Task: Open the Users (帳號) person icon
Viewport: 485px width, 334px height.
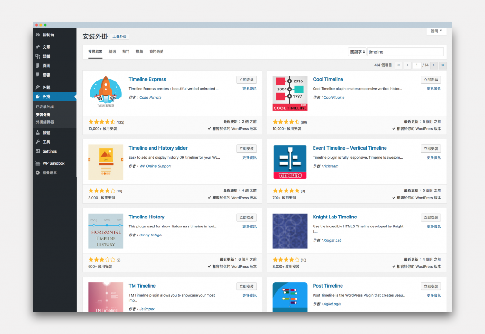Action: pos(38,133)
